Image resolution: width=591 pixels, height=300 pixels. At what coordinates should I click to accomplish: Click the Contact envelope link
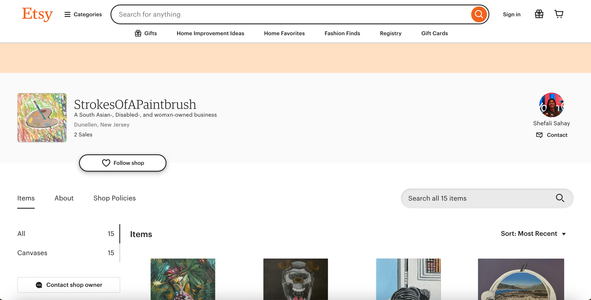click(x=552, y=135)
